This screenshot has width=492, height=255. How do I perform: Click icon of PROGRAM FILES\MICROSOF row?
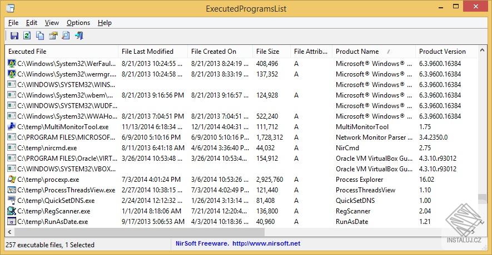pyautogui.click(x=12, y=137)
